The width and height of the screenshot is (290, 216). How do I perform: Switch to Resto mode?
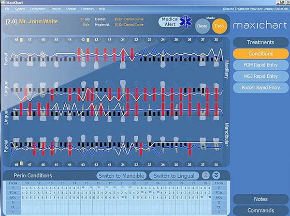(x=203, y=26)
